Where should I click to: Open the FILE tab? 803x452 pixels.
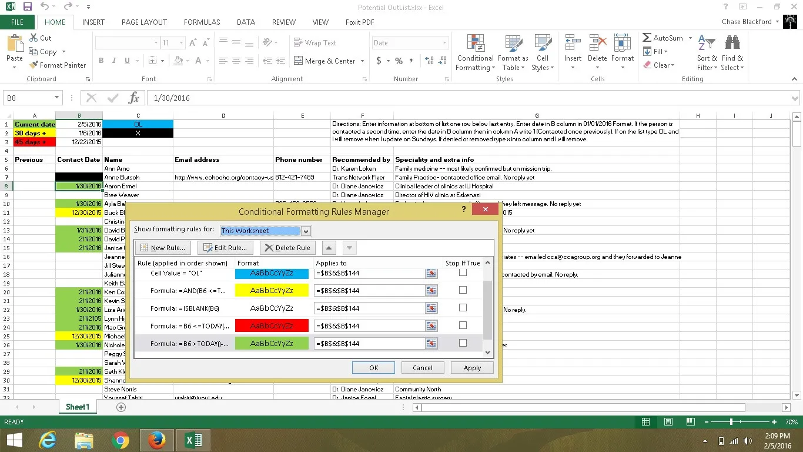pos(17,22)
